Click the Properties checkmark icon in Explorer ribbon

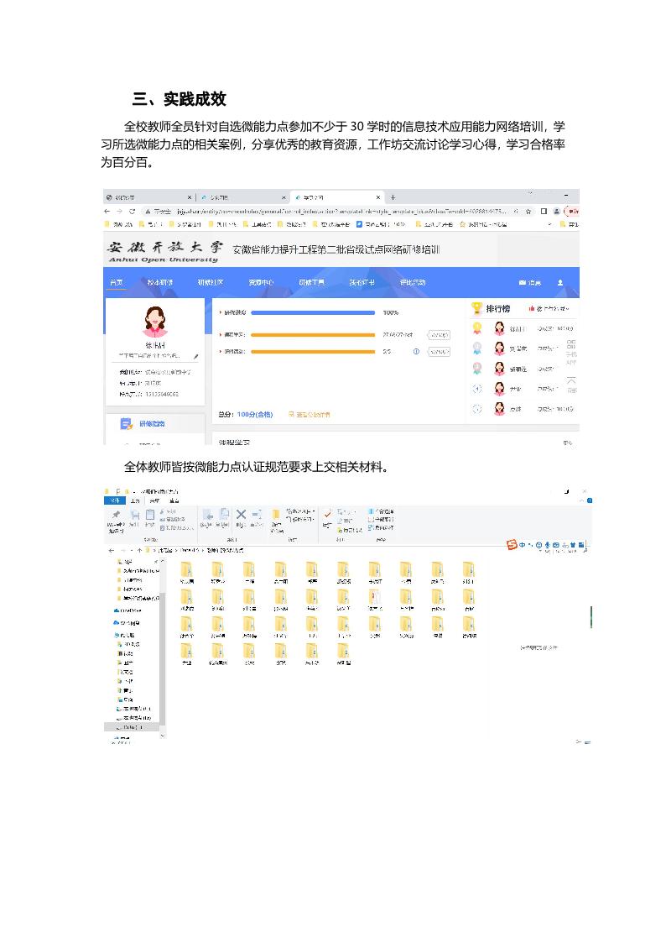coord(328,514)
